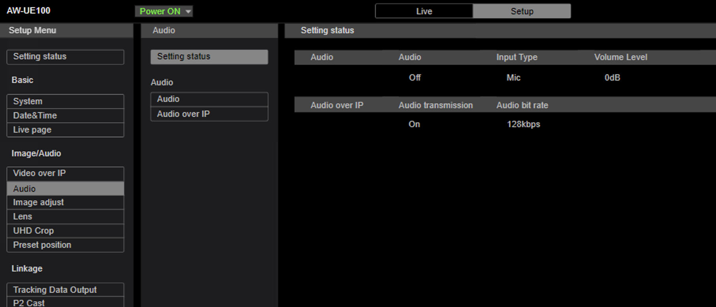Open Setting status in Setup Menu
The image size is (716, 307).
[66, 56]
